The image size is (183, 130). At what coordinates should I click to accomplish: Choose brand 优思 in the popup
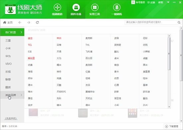[116, 78]
